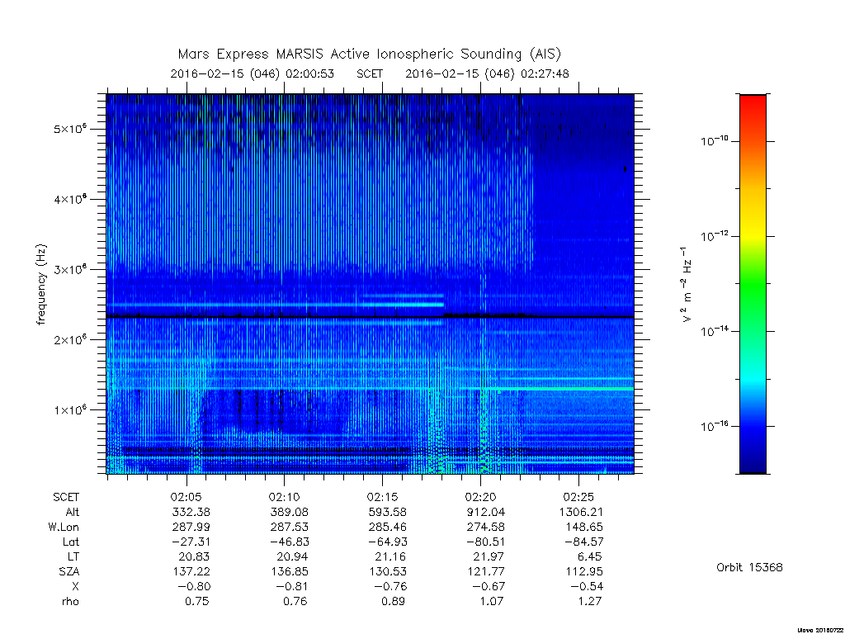This screenshot has width=845, height=634.
Task: Select the 02:20 SCET time marker
Action: point(480,497)
